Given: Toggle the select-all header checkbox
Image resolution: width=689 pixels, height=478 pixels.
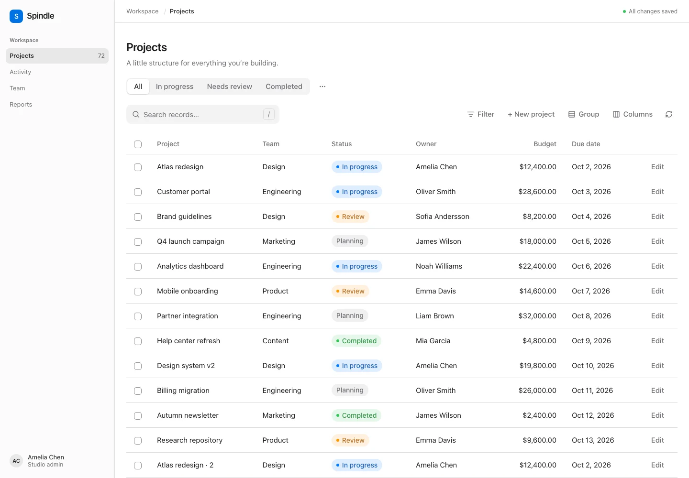Looking at the screenshot, I should click(138, 144).
